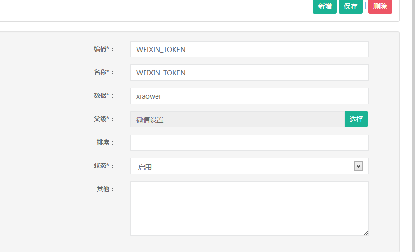This screenshot has width=415, height=252.
Task: Click inside the 其他 textarea
Action: point(249,209)
